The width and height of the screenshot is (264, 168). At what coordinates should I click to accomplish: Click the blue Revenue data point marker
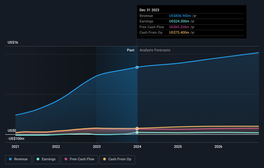click(137, 67)
